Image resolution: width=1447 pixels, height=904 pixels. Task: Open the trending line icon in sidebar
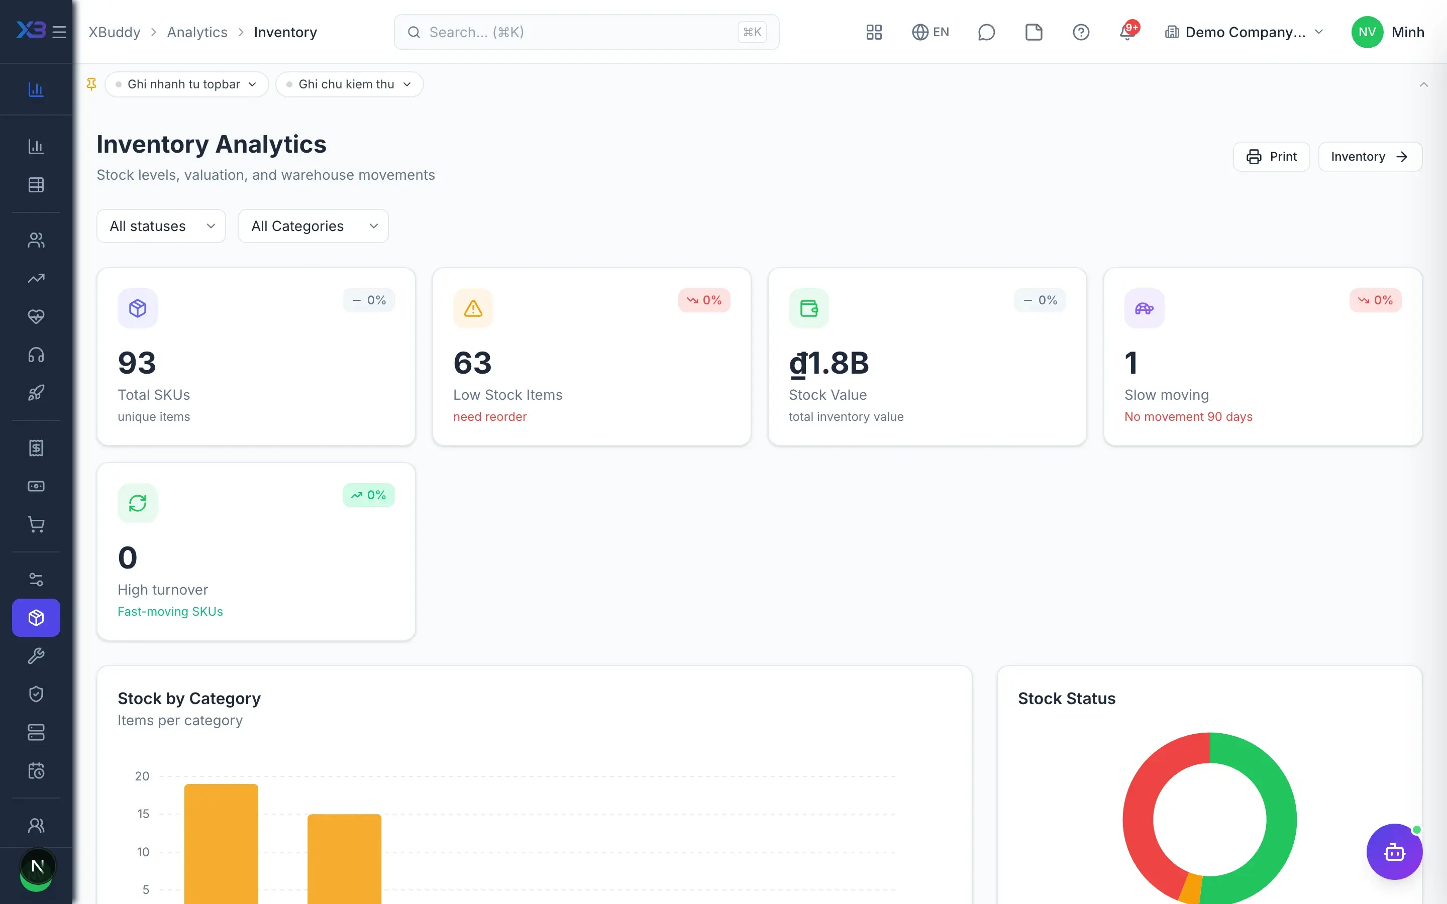pyautogui.click(x=36, y=278)
